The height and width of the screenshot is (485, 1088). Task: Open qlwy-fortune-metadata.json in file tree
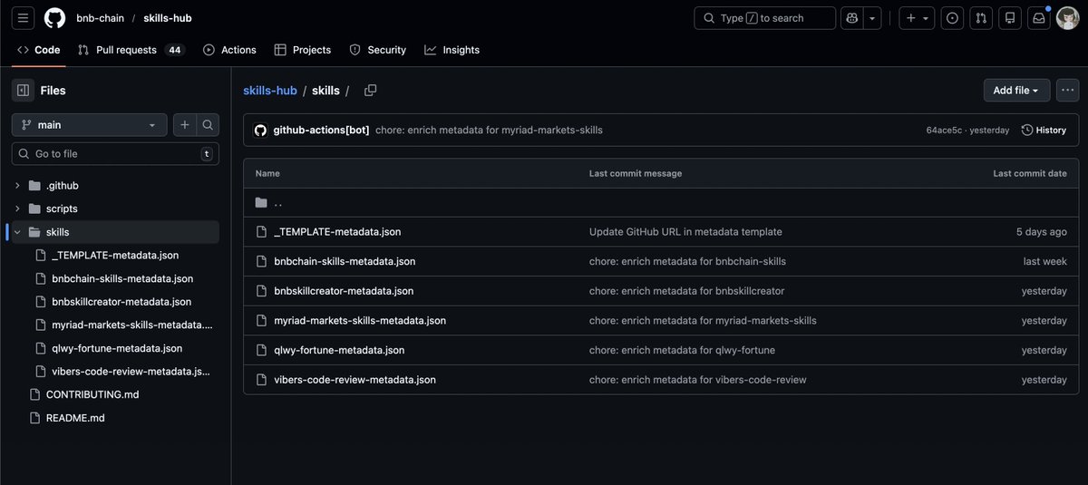[117, 348]
